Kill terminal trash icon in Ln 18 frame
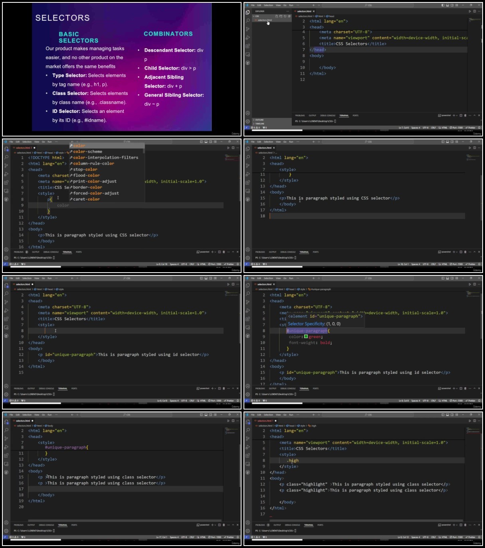Viewport: 485px width, 548px height. (x=465, y=252)
